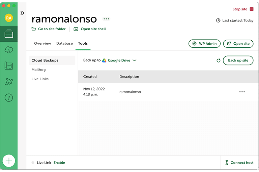Click the Last started clock icon
The width and height of the screenshot is (259, 172).
218,20
